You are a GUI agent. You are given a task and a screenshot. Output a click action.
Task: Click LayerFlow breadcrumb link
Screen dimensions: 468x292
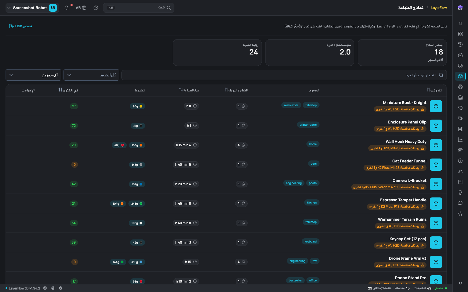pos(439,8)
